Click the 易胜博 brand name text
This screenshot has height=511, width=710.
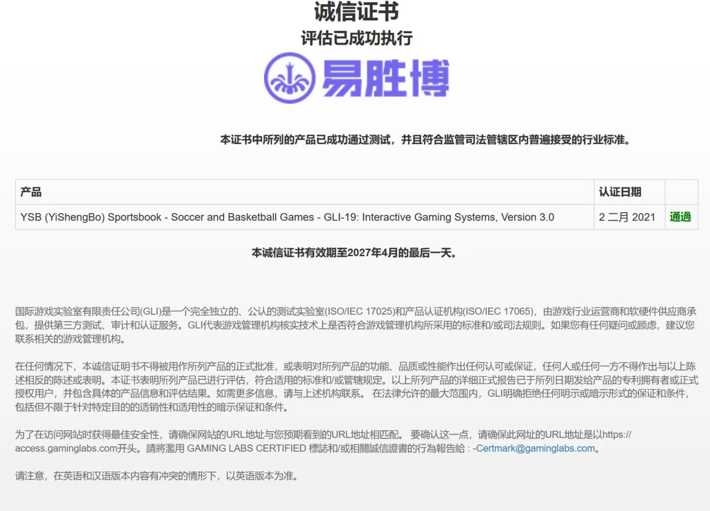coord(385,78)
